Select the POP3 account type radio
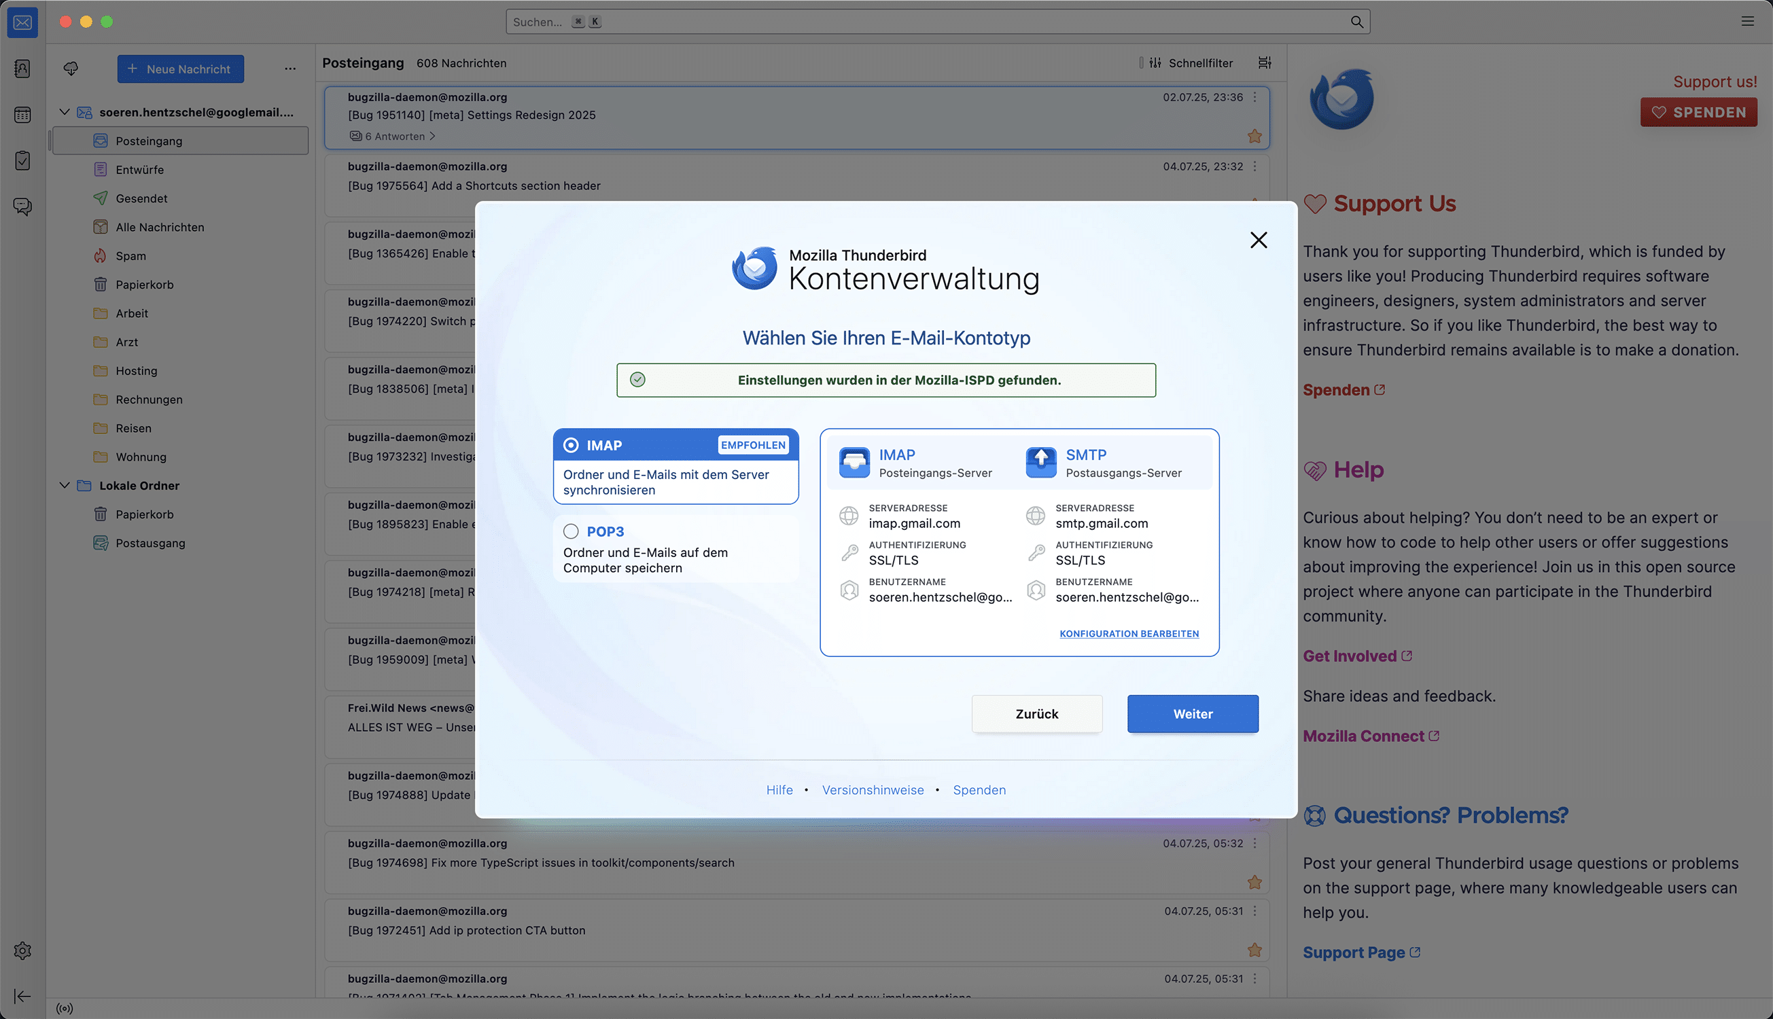This screenshot has height=1019, width=1773. click(x=571, y=531)
